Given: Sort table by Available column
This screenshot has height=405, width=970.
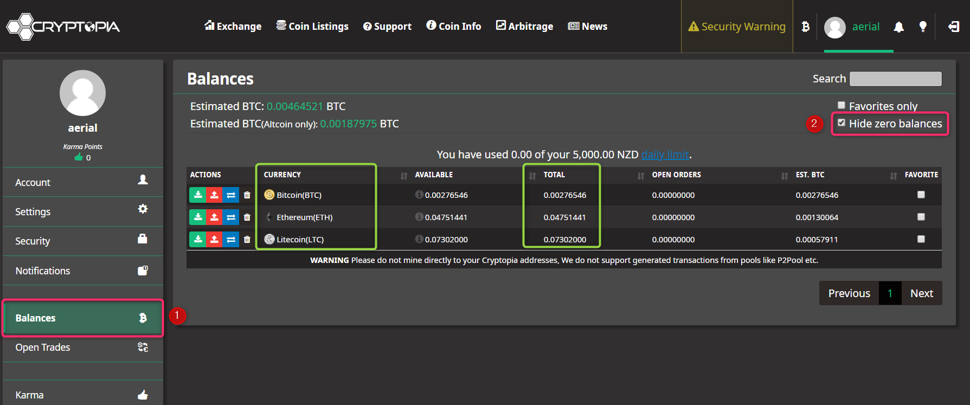Looking at the screenshot, I should 474,175.
